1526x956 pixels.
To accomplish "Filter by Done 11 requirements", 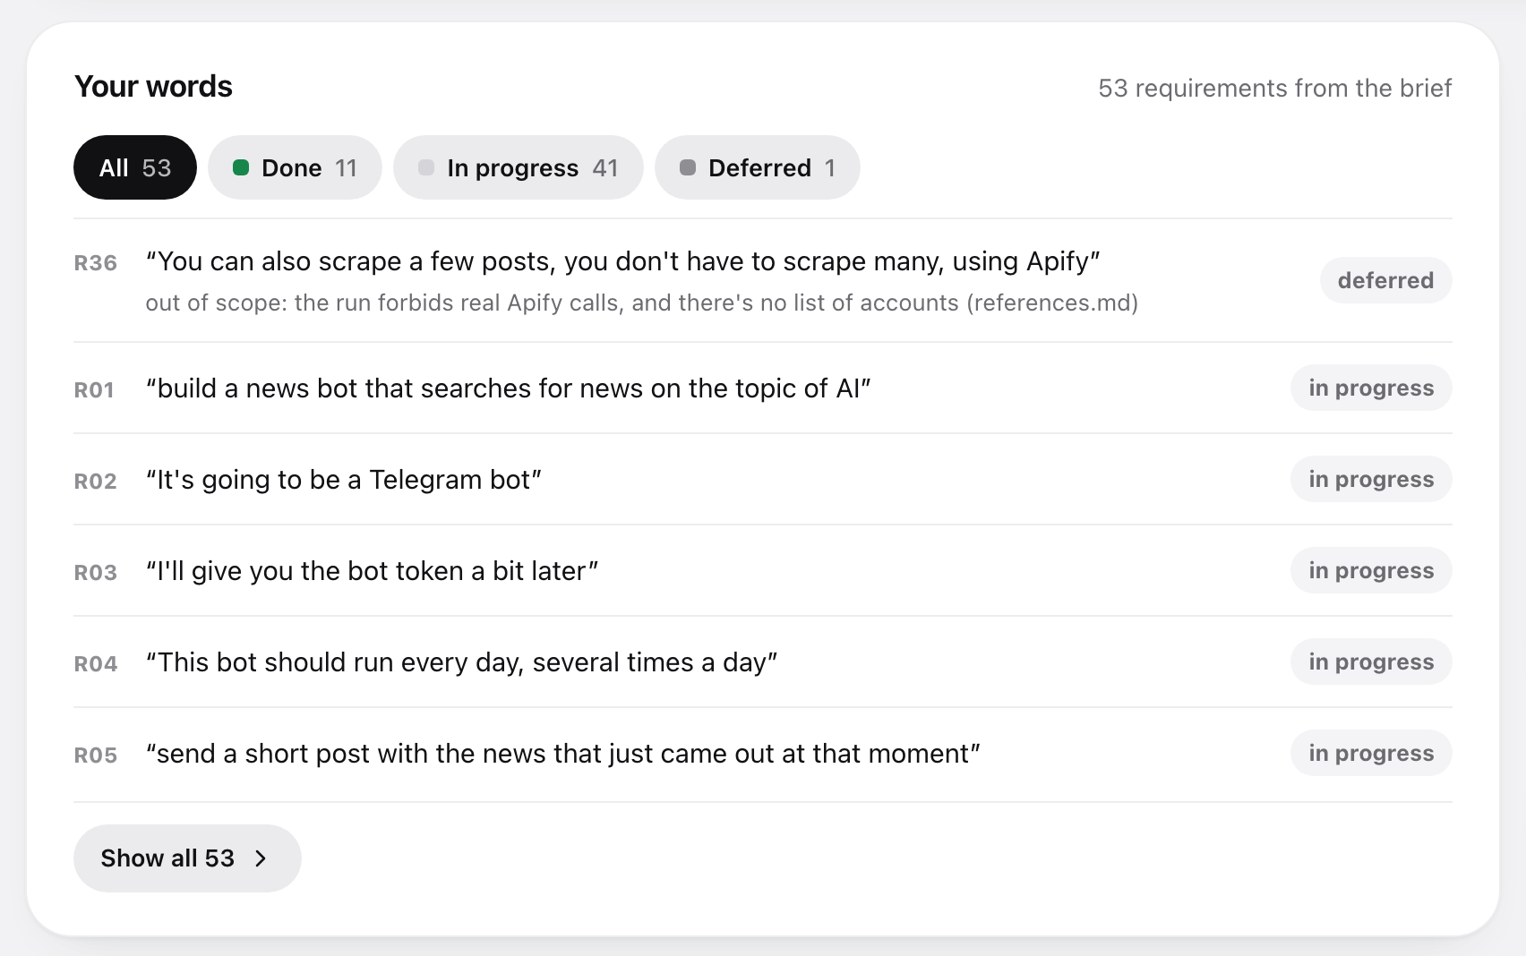I will 295,167.
